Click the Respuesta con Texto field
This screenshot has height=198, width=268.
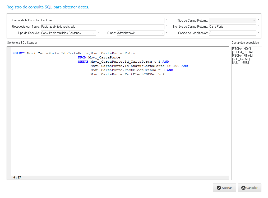click(x=102, y=27)
